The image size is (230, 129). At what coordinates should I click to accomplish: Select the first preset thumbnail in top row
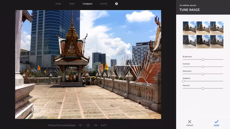pyautogui.click(x=189, y=28)
